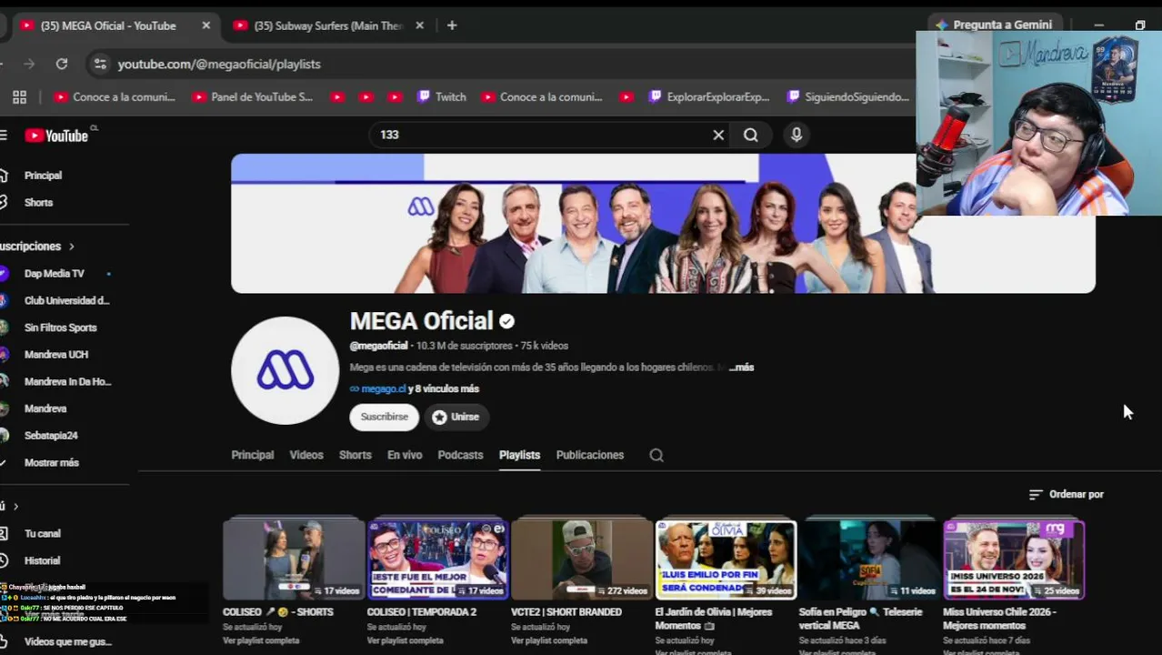The height and width of the screenshot is (655, 1162).
Task: Click Ver playlist completa under VCTE2
Action: point(549,640)
